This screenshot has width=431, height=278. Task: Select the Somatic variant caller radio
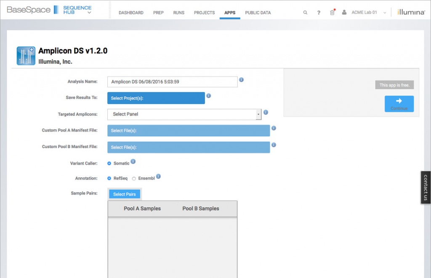[109, 164]
